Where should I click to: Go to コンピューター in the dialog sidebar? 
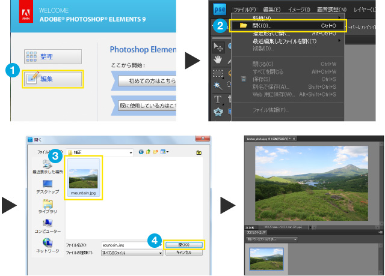coord(48,226)
